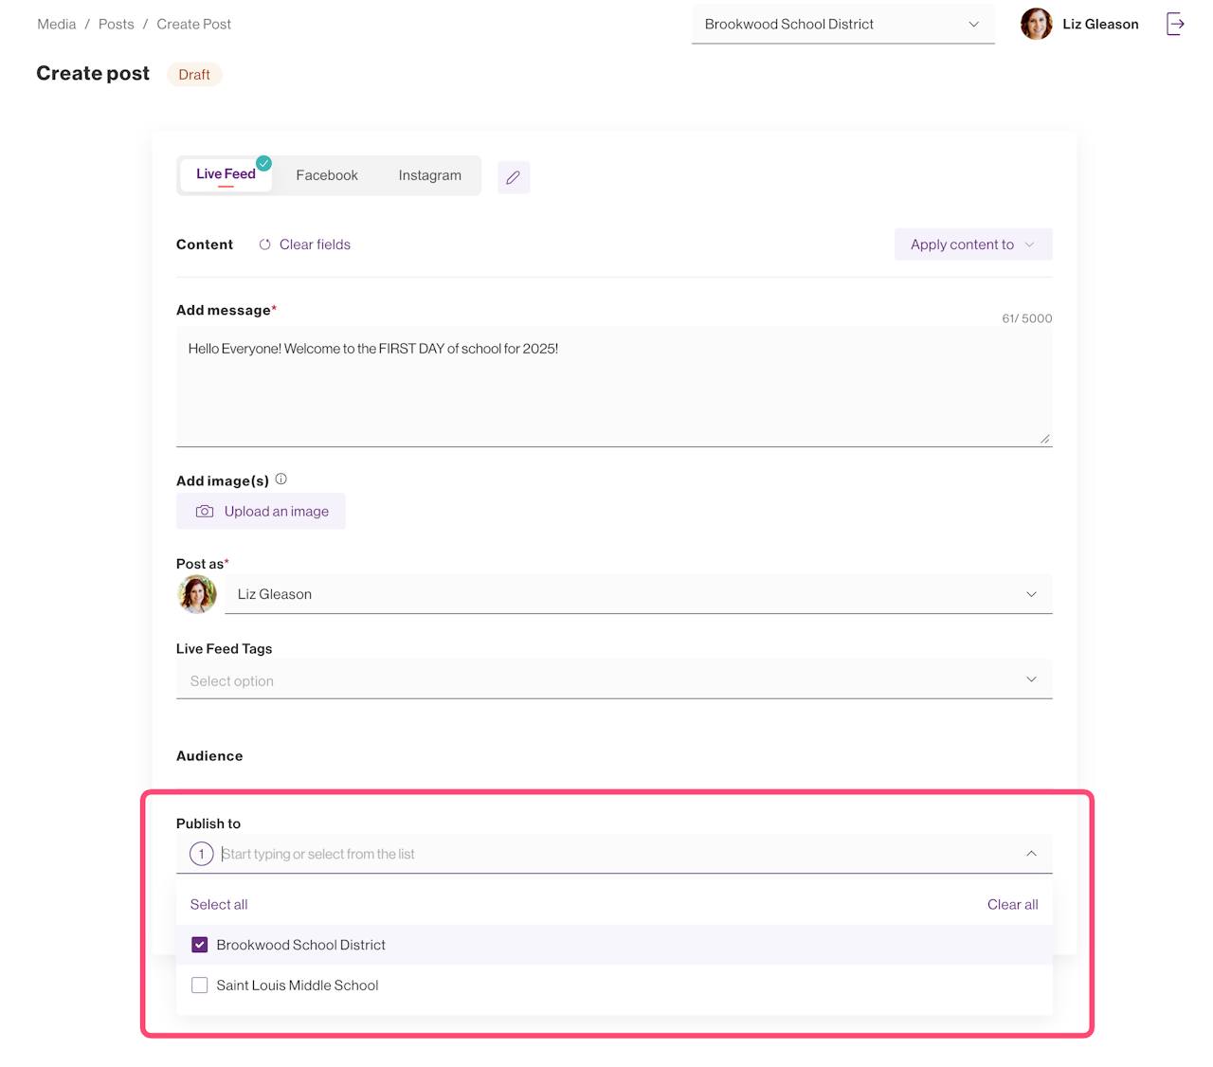Screen dimensions: 1213x1067
Task: Click the pencil edit channels icon
Action: point(513,177)
